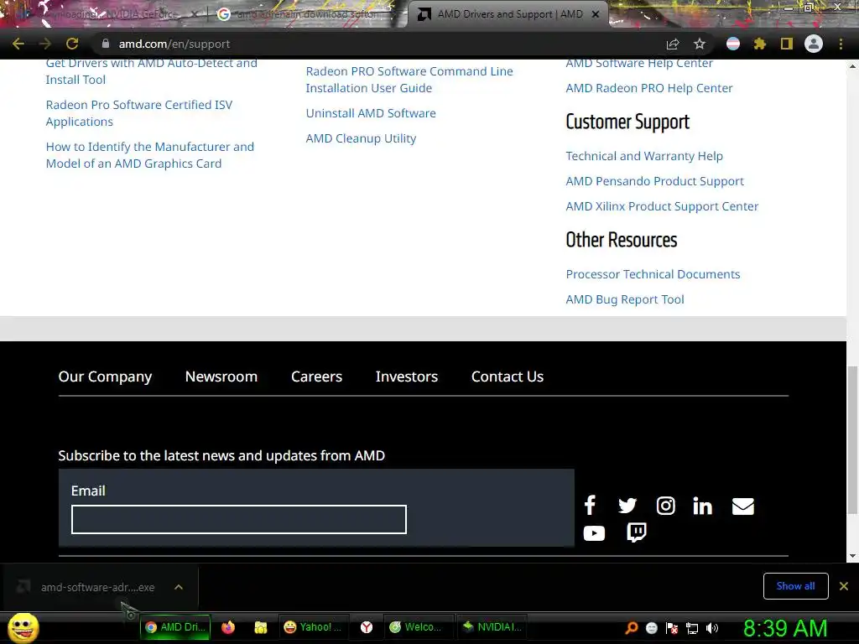Open AMD's Facebook page icon

pyautogui.click(x=590, y=505)
